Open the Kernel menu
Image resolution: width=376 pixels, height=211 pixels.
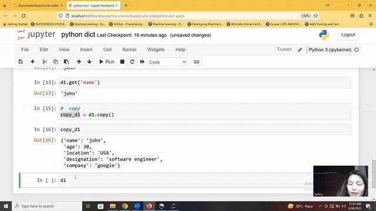click(129, 49)
